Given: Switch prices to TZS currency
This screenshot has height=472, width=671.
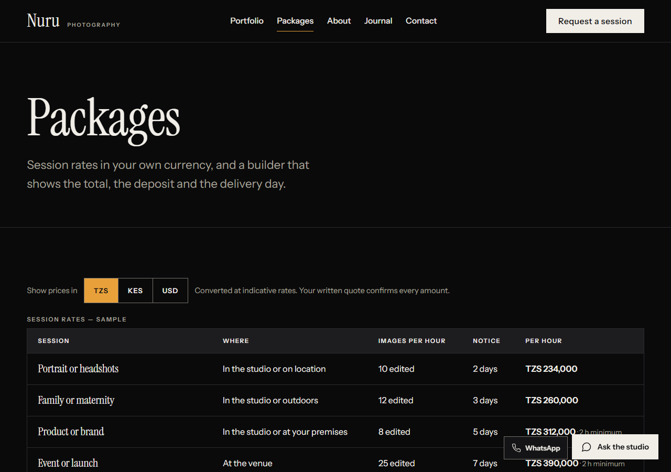Looking at the screenshot, I should pos(101,291).
